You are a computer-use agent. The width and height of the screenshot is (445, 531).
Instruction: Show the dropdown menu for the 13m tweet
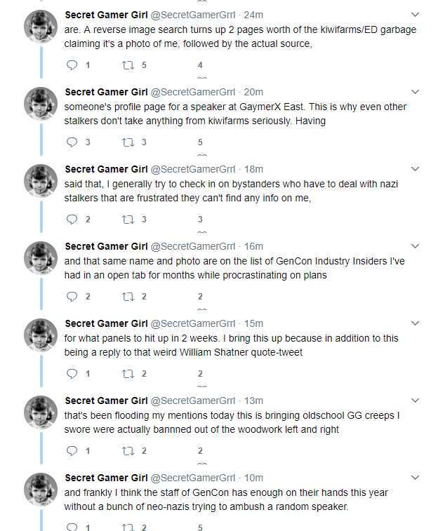(x=415, y=401)
